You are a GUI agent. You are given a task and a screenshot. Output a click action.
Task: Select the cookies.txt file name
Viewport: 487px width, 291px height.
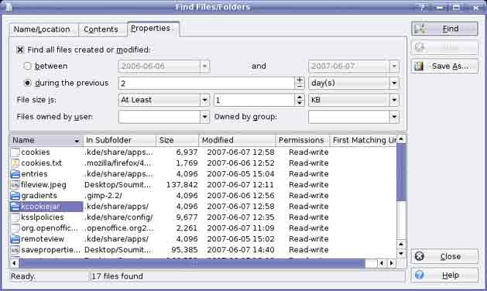41,163
